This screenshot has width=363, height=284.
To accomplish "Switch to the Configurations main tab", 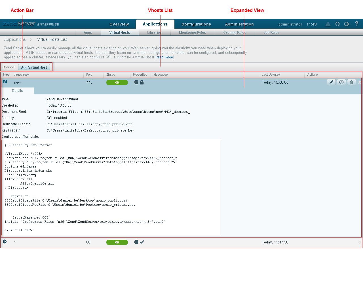I will pyautogui.click(x=196, y=24).
